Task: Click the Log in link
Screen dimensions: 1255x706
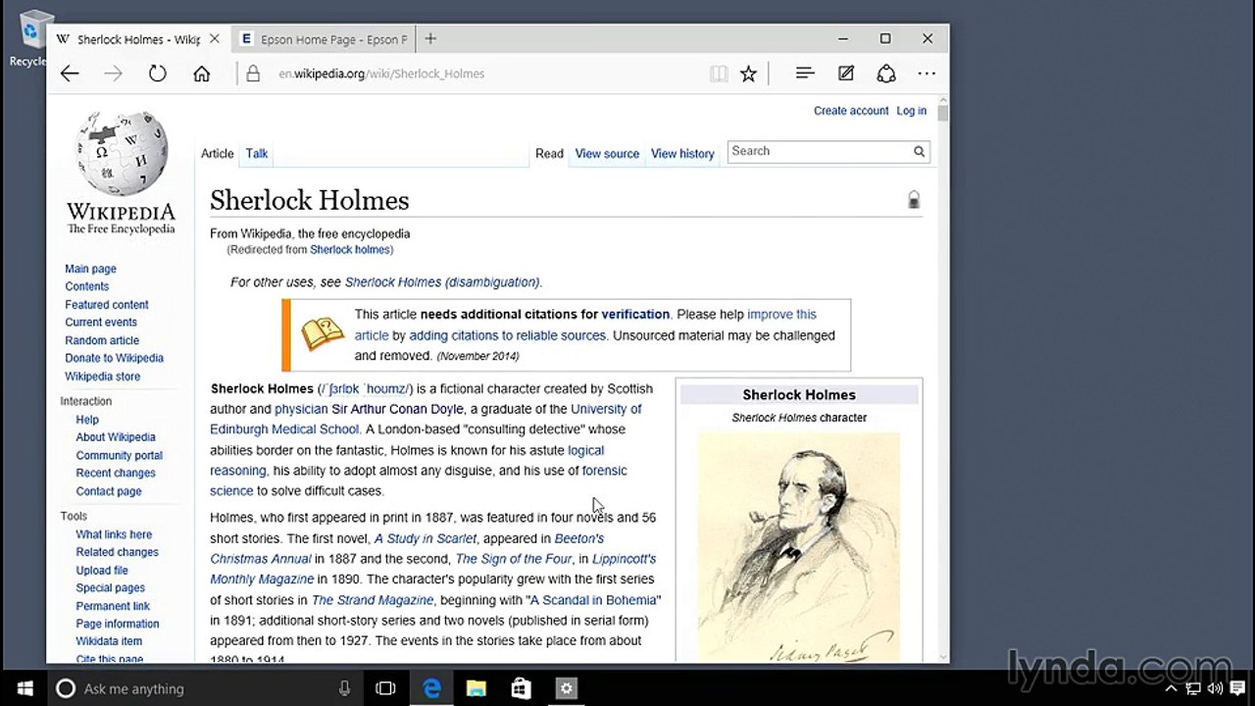Action: pyautogui.click(x=912, y=111)
